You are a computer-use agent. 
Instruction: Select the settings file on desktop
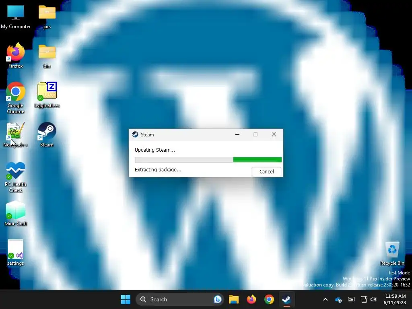[16, 253]
